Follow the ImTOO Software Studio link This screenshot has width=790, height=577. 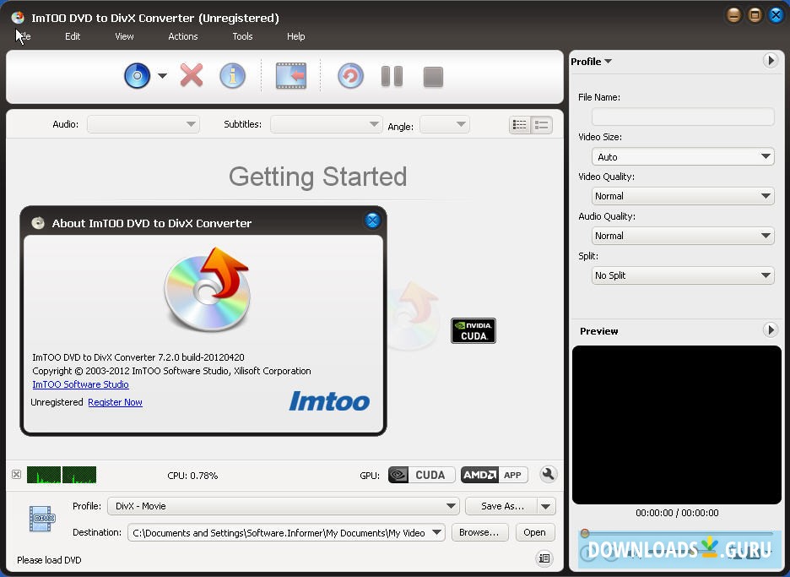(x=81, y=384)
